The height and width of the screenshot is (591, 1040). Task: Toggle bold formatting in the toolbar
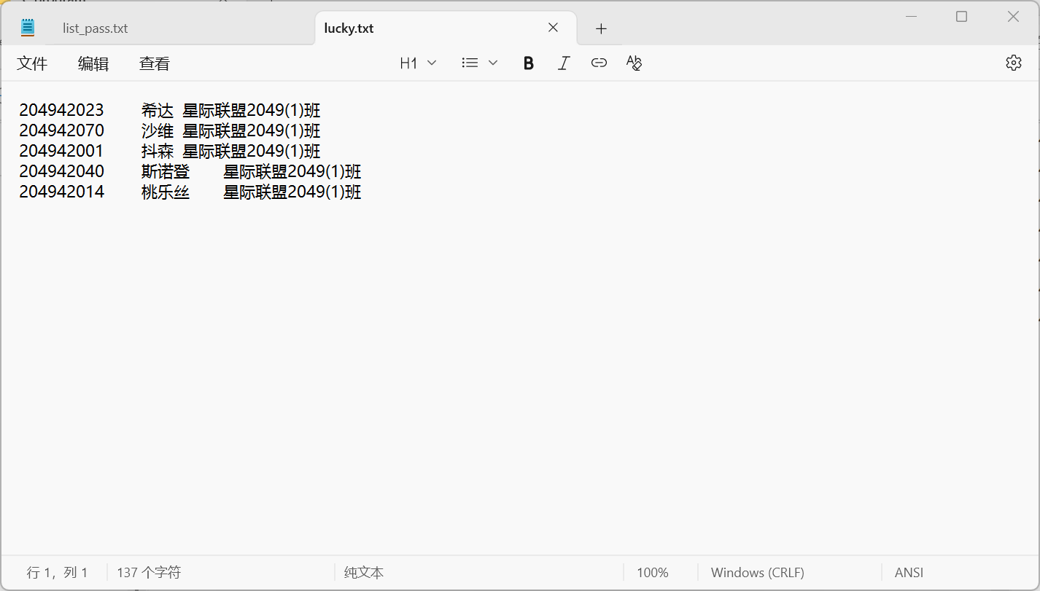pos(528,63)
